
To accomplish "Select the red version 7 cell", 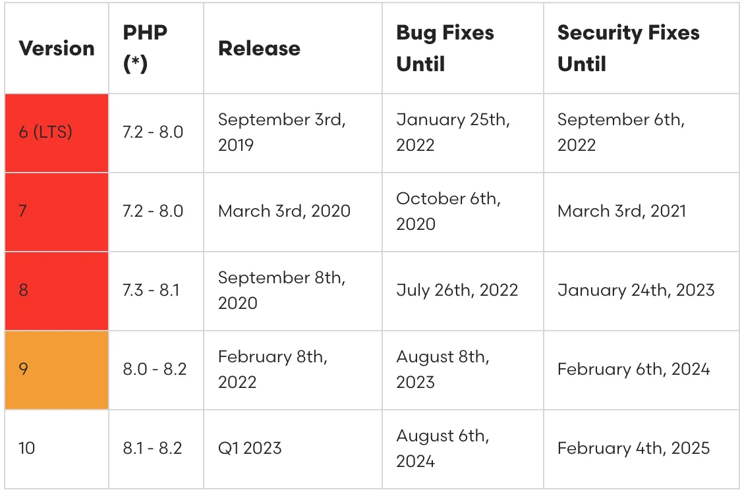I will coord(57,212).
